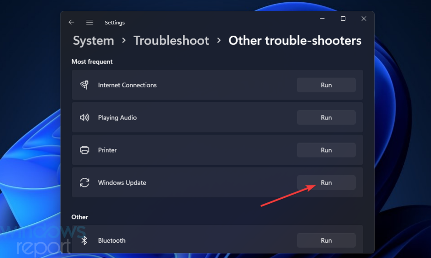
Task: Run the Bluetooth troubleshooter
Action: (x=326, y=240)
